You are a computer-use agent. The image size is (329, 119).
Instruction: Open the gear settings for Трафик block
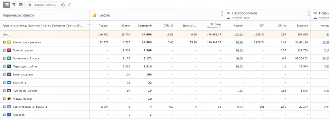pos(222,12)
